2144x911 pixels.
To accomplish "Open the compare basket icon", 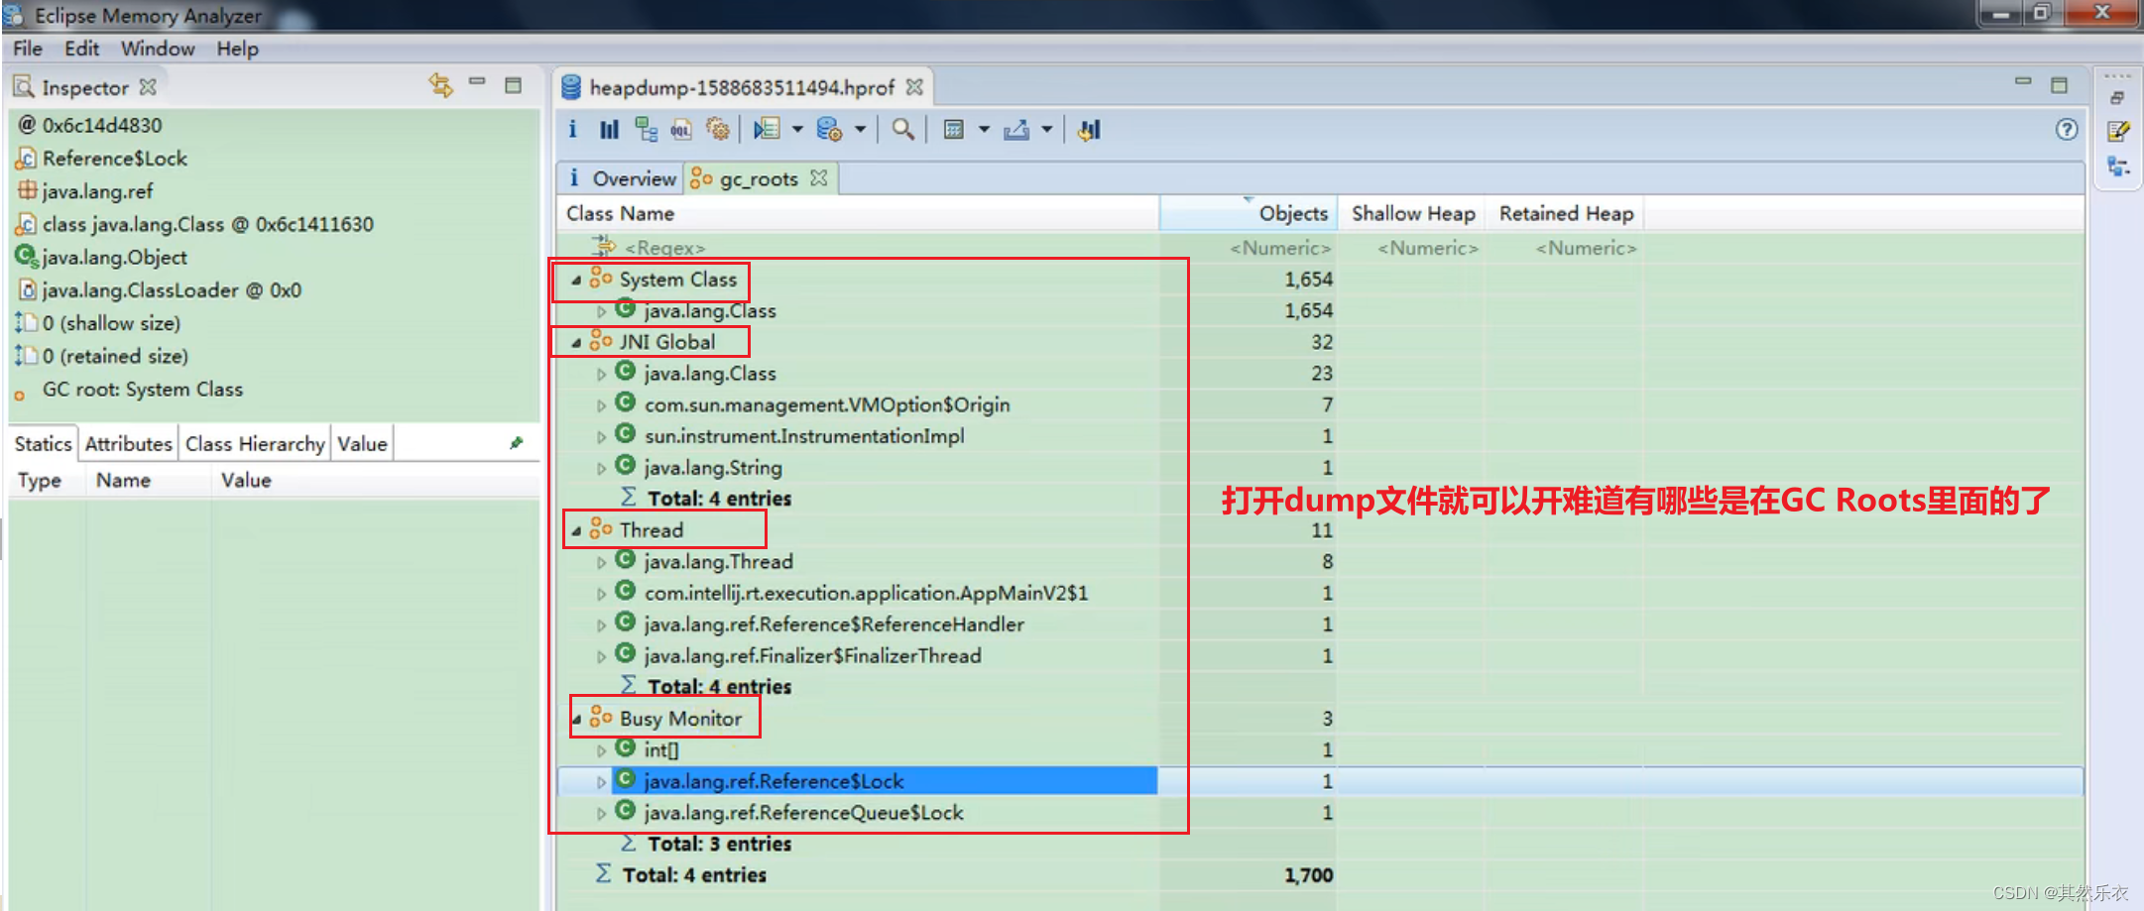I will (x=1088, y=129).
